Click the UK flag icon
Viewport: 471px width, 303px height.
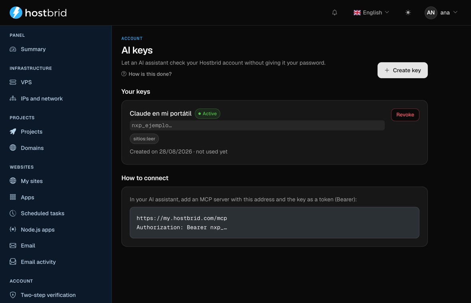[357, 13]
